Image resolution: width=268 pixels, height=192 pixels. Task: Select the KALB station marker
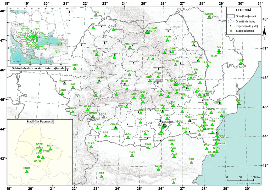pos(213,155)
